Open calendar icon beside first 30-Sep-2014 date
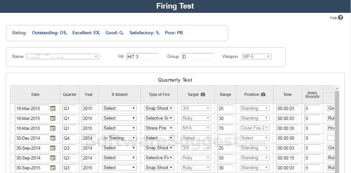Screen dimensions: 351x173 pyautogui.click(x=53, y=148)
